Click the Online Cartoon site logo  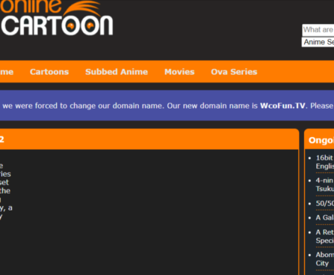[x=57, y=18]
